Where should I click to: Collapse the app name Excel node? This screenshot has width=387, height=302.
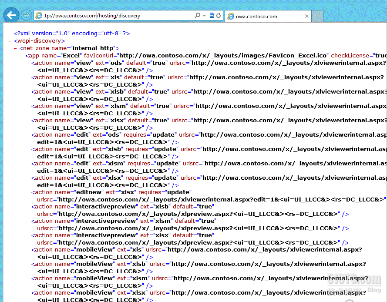pos(21,56)
